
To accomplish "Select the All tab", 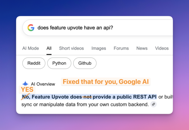I will coord(49,48).
